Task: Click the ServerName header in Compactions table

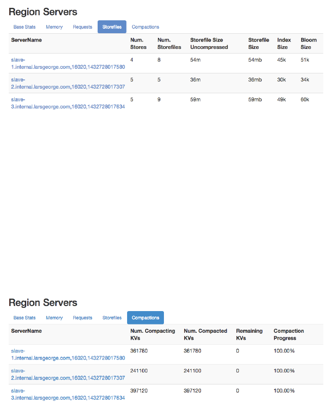Action: click(26, 331)
